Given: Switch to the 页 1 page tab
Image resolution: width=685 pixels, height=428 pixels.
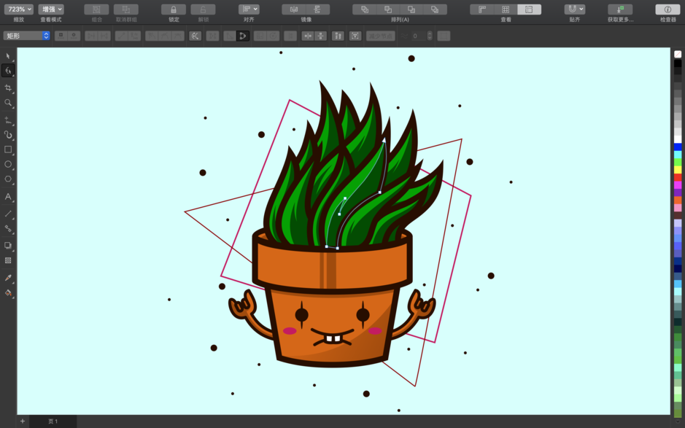Looking at the screenshot, I should tap(53, 421).
